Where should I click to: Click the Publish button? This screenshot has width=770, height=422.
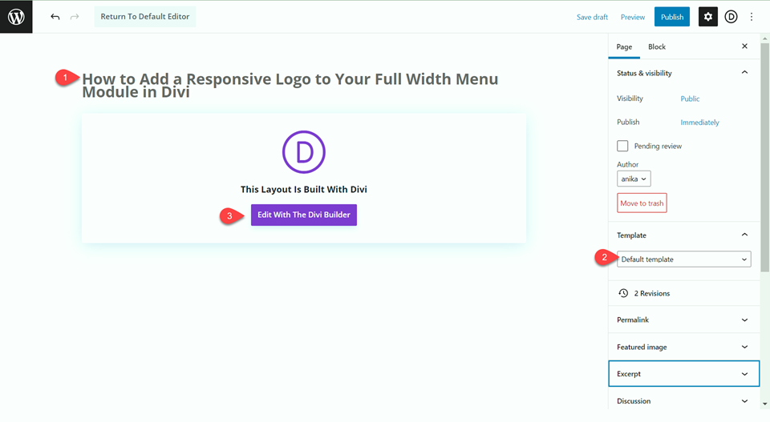(x=672, y=17)
